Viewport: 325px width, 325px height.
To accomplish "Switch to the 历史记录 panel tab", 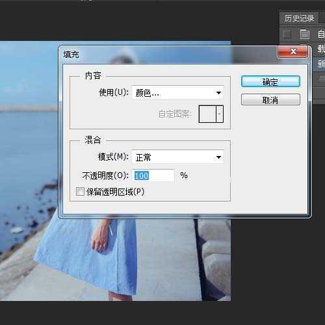I will 299,18.
